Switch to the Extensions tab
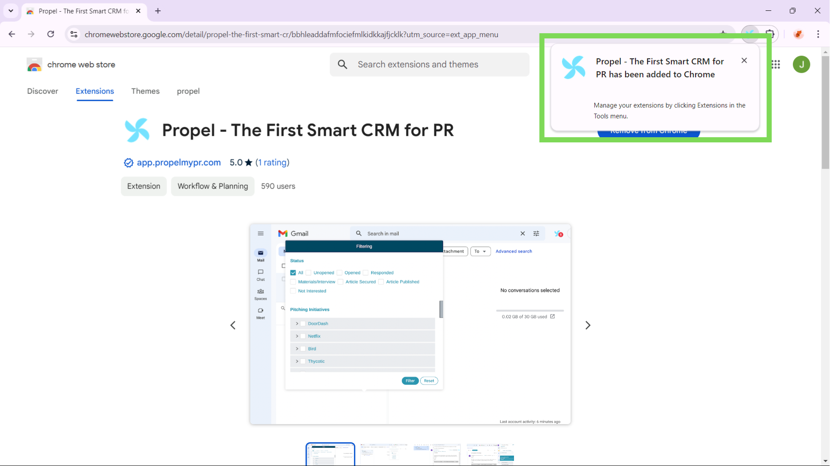 tap(95, 91)
